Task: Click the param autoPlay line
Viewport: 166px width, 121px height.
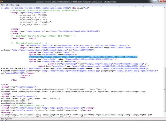Action: (51, 52)
